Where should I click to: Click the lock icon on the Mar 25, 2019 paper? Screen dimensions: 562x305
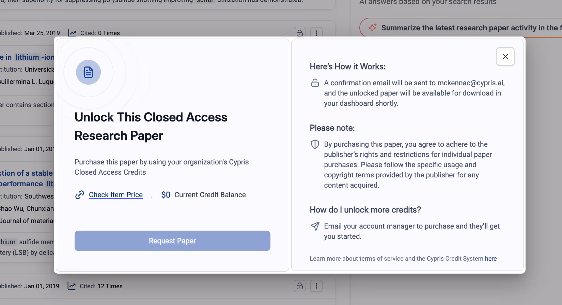(300, 33)
